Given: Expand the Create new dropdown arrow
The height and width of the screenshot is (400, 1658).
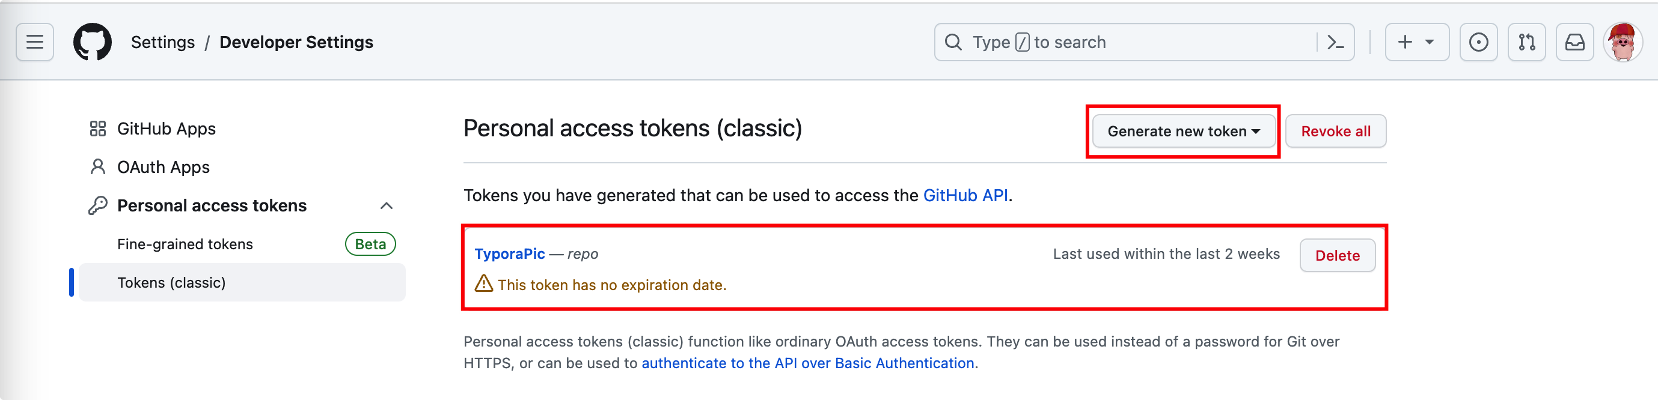Looking at the screenshot, I should (x=1430, y=43).
